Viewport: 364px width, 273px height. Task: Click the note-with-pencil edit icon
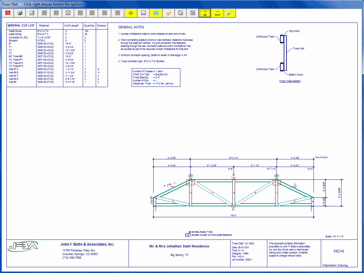click(x=168, y=13)
